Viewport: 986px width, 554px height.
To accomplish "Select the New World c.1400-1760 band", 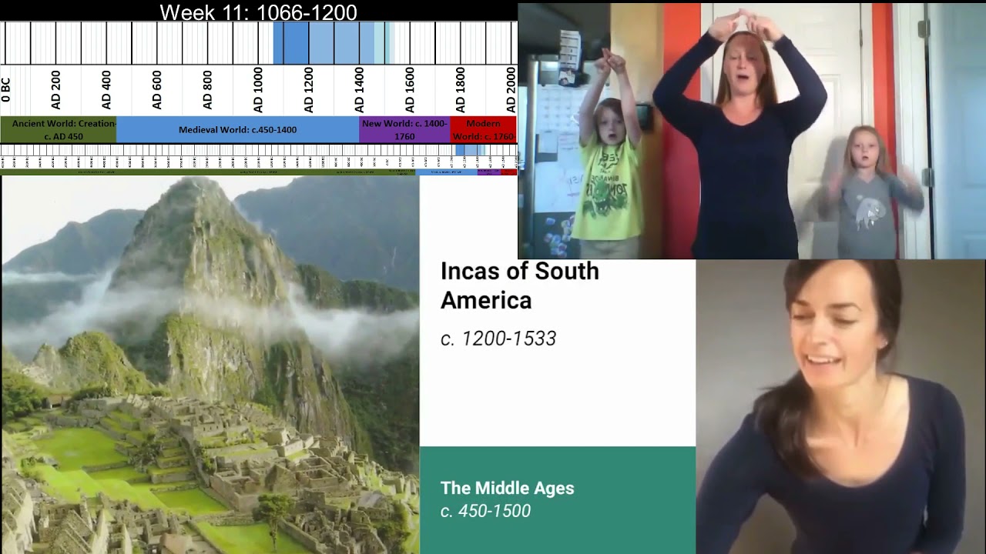I will (x=404, y=130).
